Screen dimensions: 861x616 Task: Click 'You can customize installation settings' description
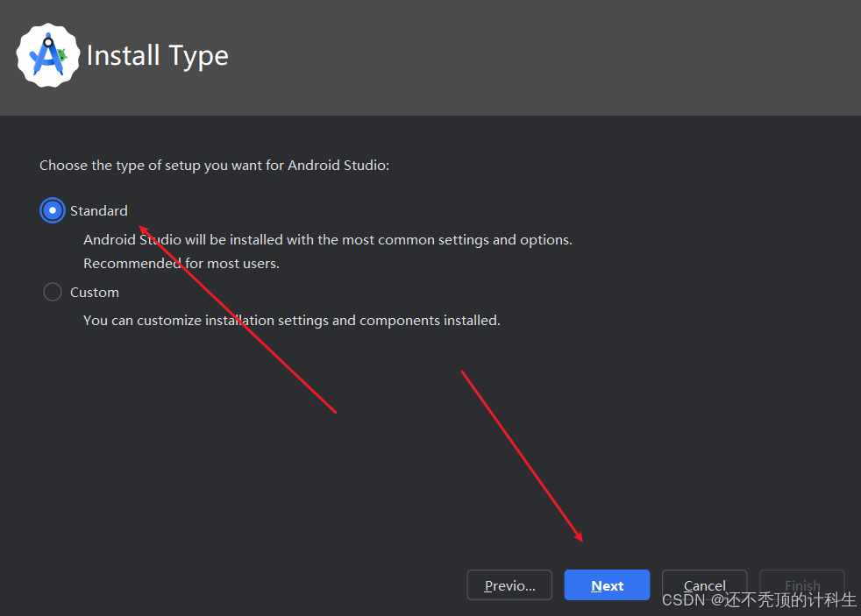tap(292, 321)
